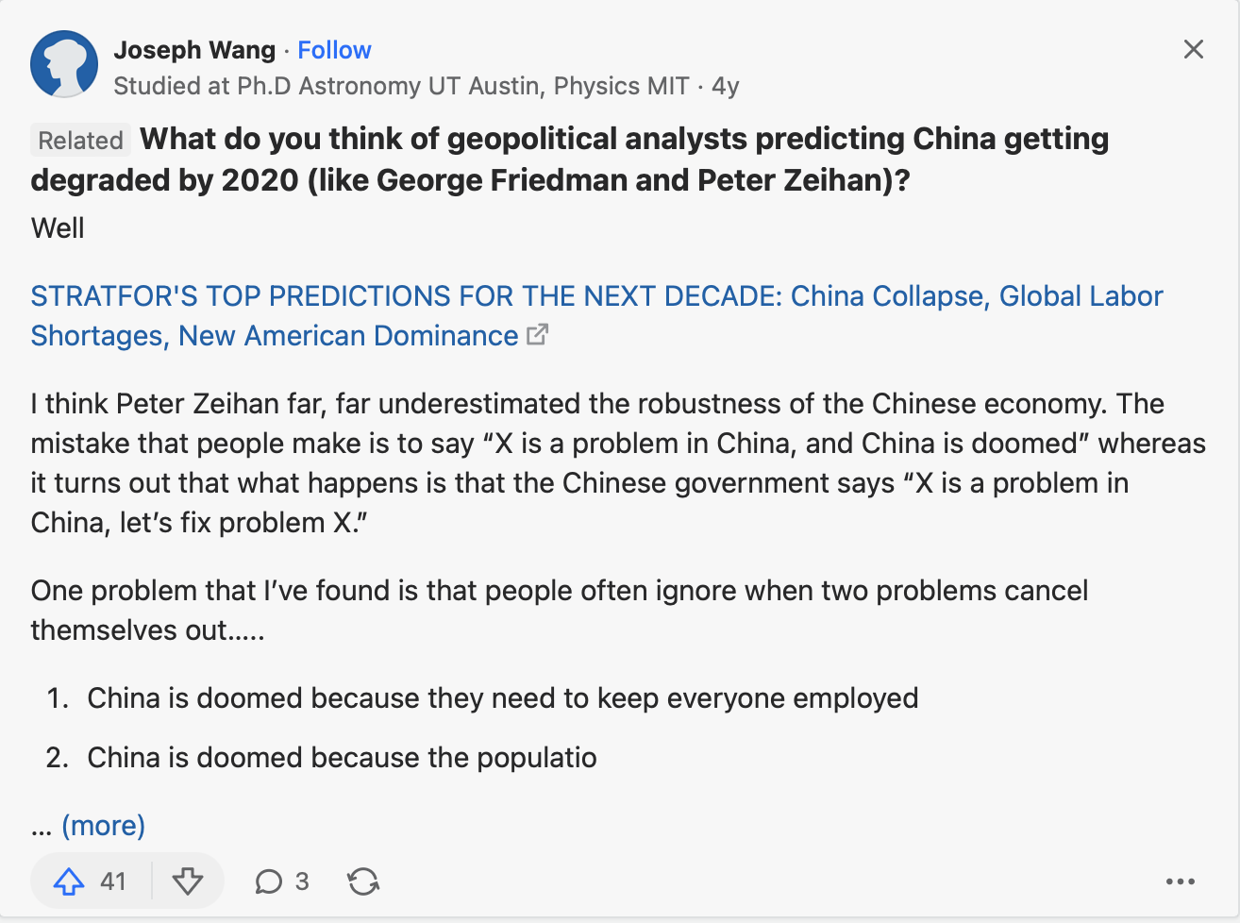Click the circular arrows share icon
1240x923 pixels.
(x=363, y=881)
